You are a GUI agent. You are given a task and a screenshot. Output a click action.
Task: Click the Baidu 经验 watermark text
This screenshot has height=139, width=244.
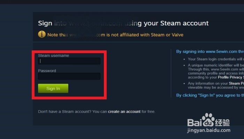coord(222,123)
